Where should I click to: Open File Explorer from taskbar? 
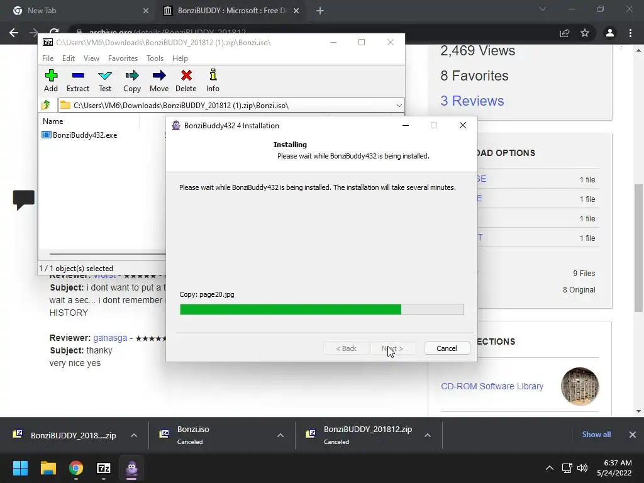48,468
